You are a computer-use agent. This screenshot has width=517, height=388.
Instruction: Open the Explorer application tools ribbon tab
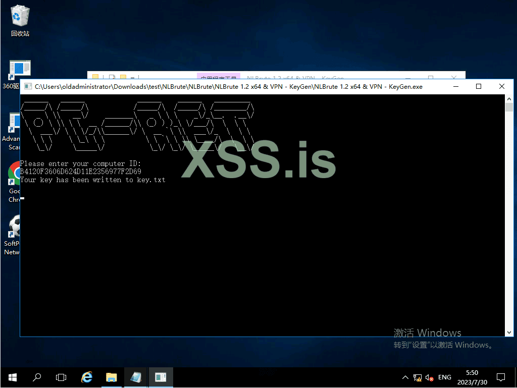pos(218,76)
